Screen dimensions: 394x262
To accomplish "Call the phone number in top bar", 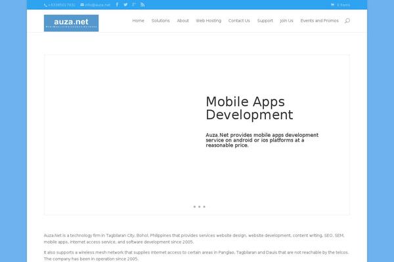I will click(x=60, y=5).
